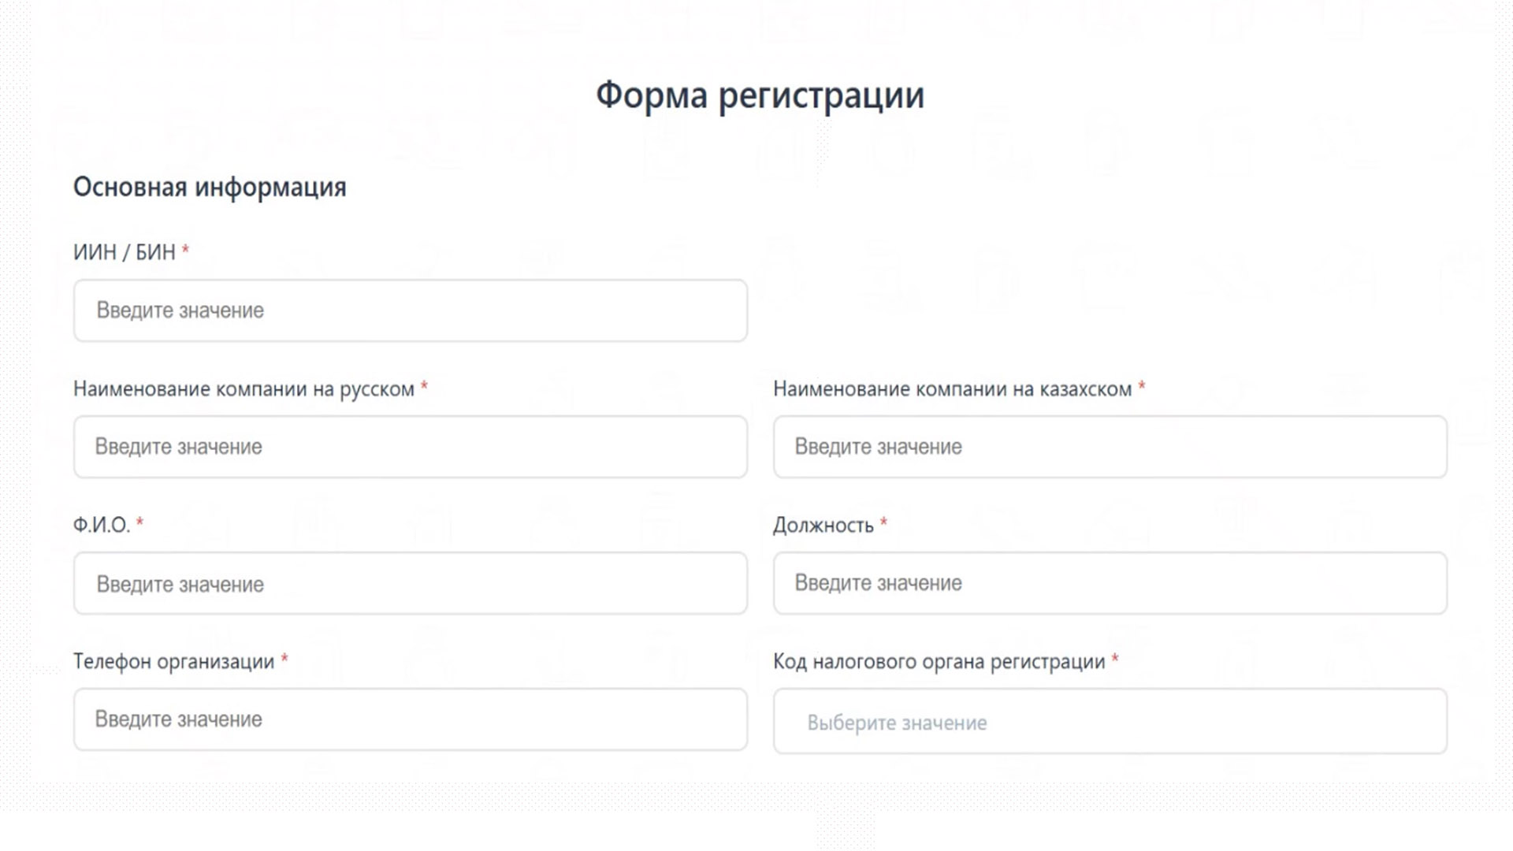
Task: Click the Основная информация section header
Action: [x=210, y=188]
